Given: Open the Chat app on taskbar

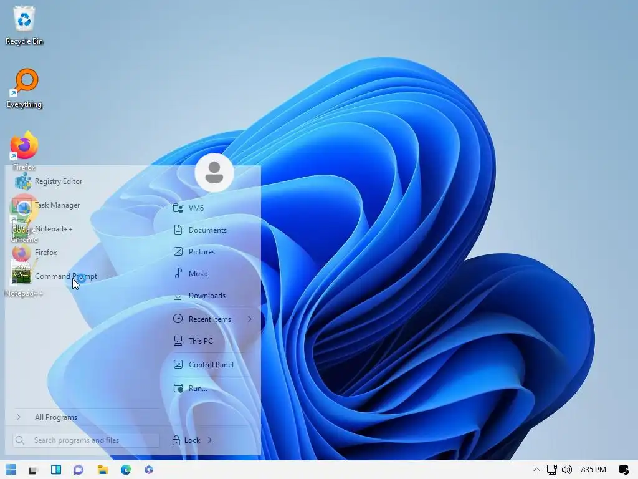Looking at the screenshot, I should (79, 470).
